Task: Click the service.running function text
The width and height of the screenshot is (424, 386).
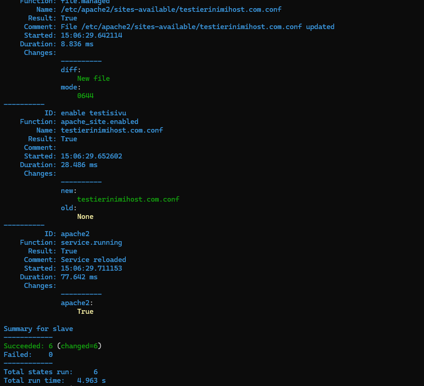Action: (91, 242)
